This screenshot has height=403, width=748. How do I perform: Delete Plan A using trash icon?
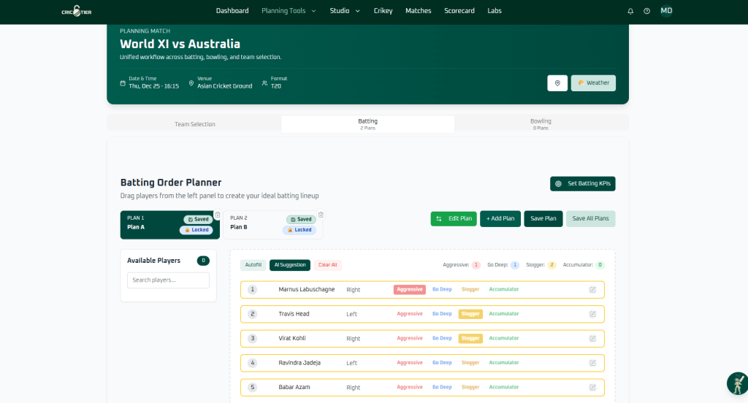pos(218,215)
